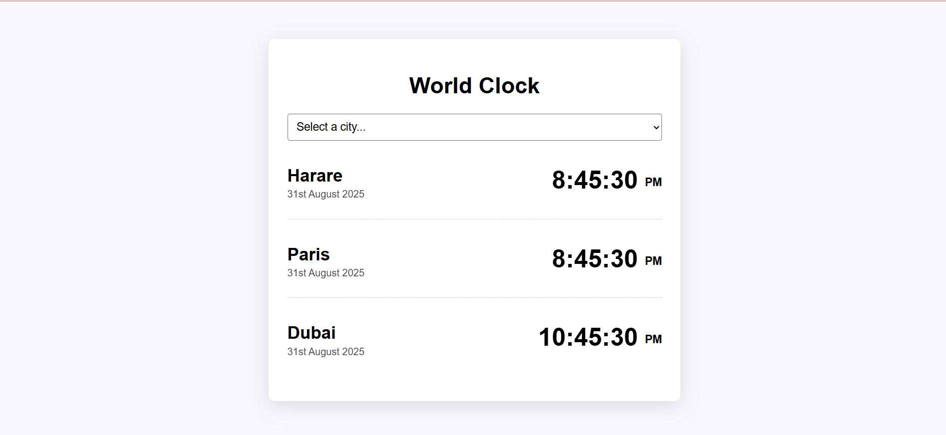Click the World Clock title
946x435 pixels.
tap(474, 85)
